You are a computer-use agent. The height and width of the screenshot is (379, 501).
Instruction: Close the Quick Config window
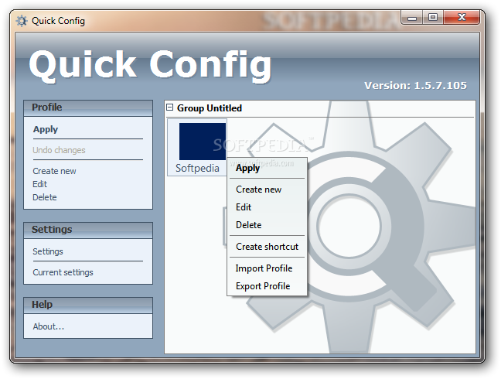(x=462, y=17)
